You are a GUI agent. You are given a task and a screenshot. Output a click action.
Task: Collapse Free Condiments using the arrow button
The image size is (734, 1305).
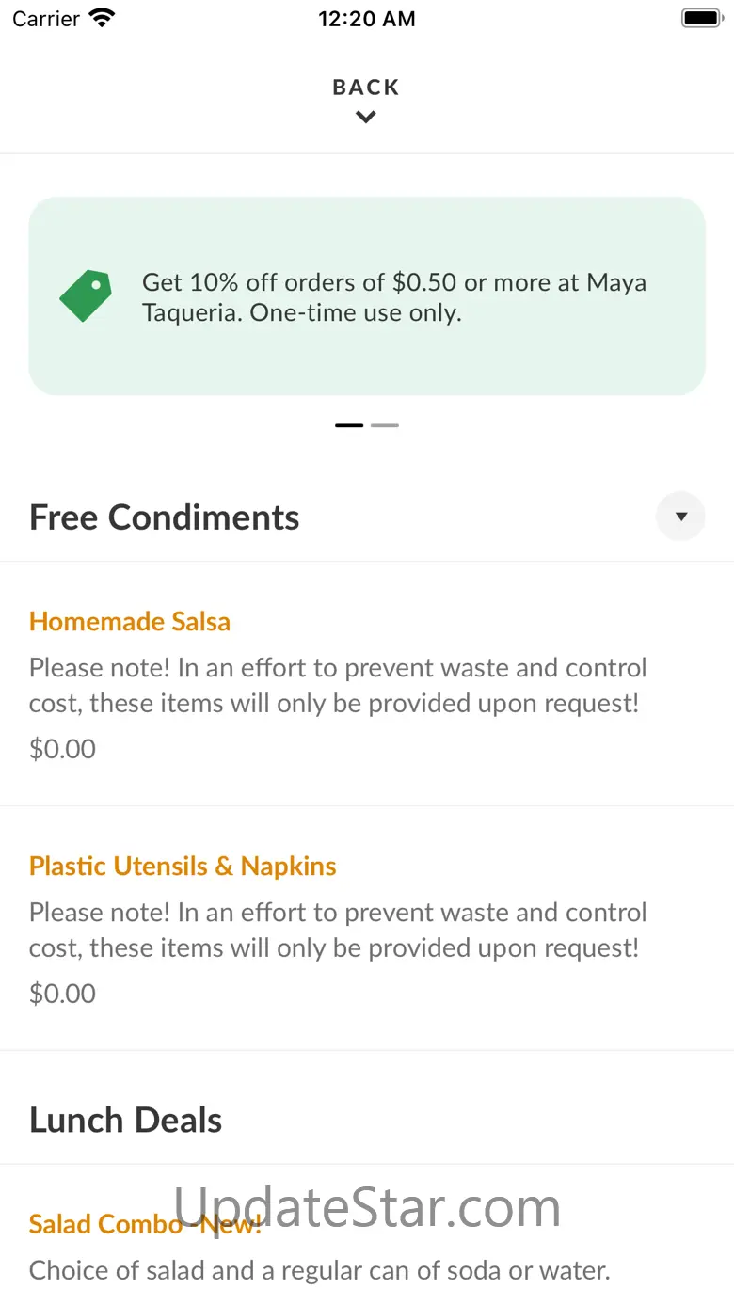tap(680, 517)
